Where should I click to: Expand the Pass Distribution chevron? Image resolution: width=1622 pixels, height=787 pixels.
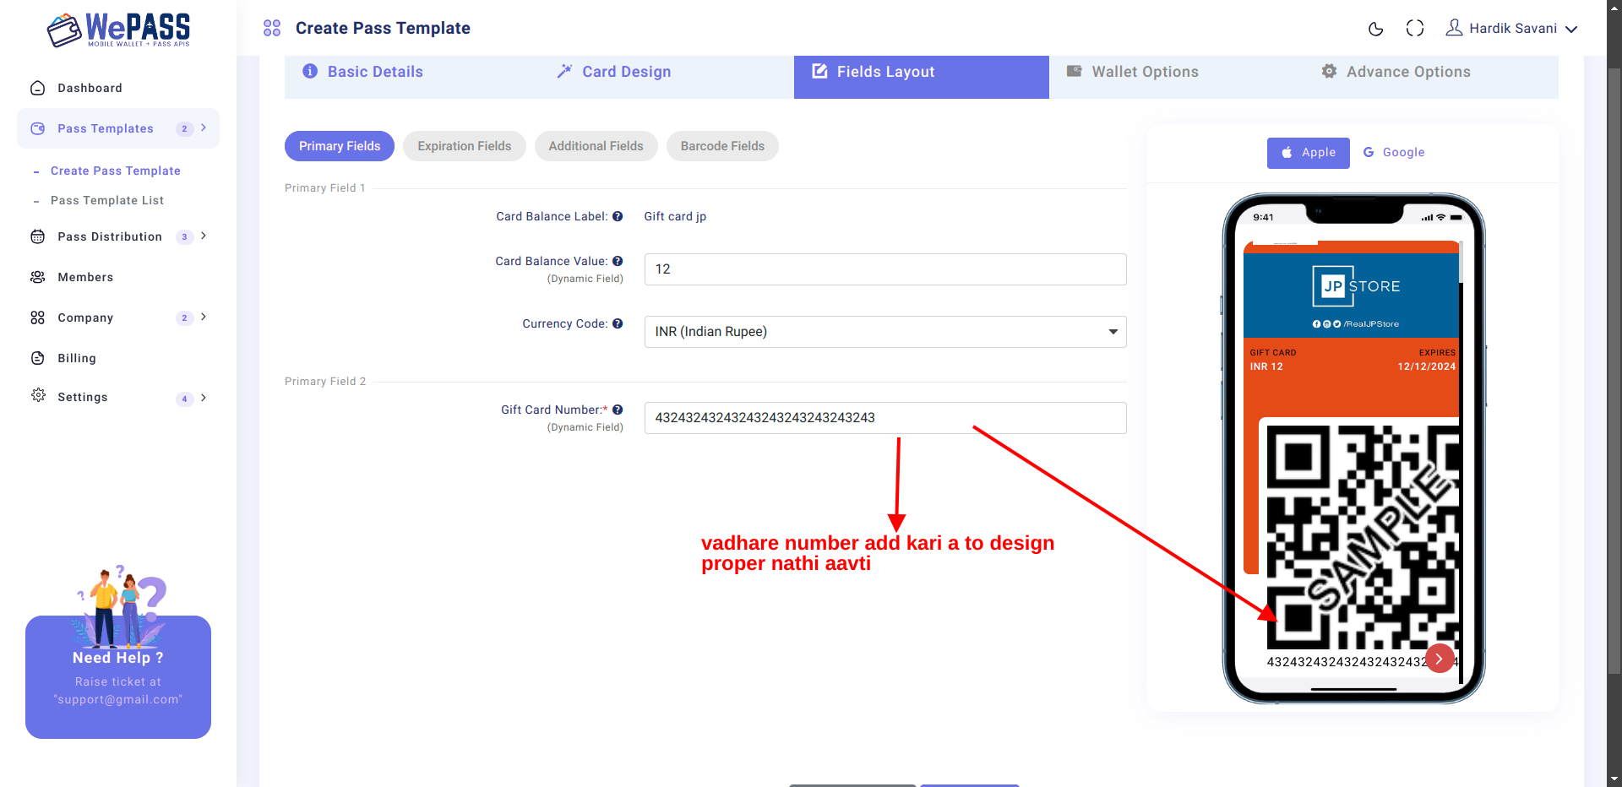(204, 236)
